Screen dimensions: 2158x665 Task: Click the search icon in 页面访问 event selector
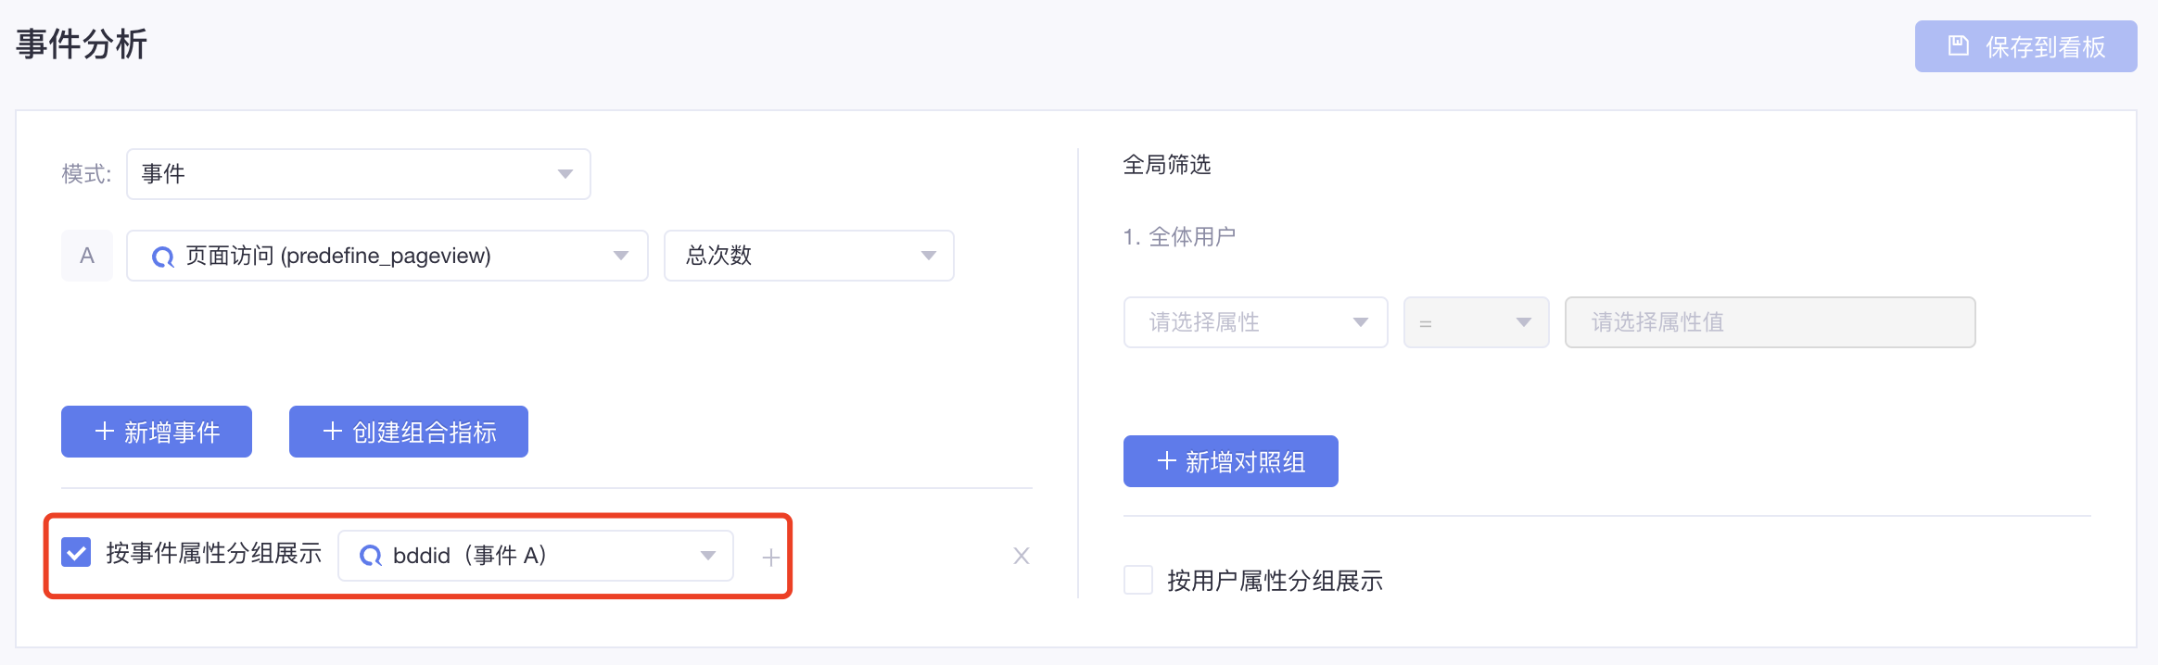[x=163, y=257]
